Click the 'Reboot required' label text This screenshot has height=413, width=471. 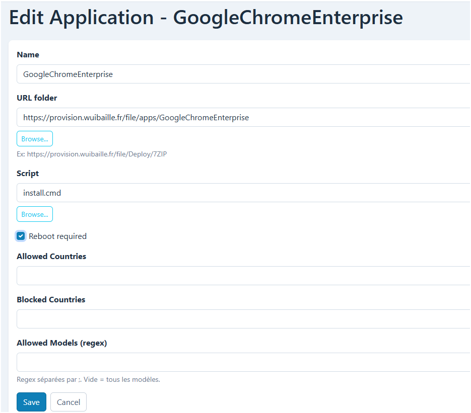57,236
